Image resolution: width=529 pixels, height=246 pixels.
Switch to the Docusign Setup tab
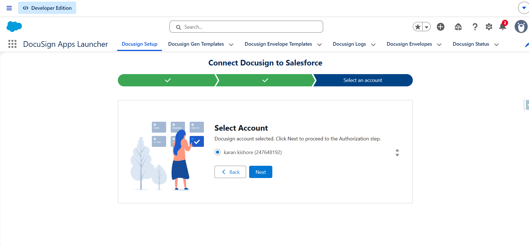139,44
